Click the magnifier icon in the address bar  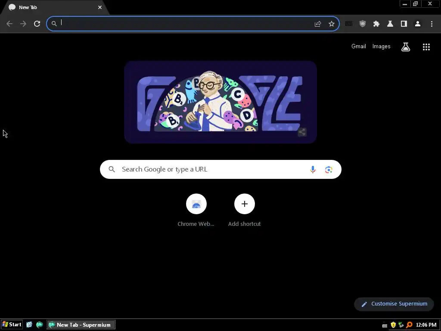[54, 24]
